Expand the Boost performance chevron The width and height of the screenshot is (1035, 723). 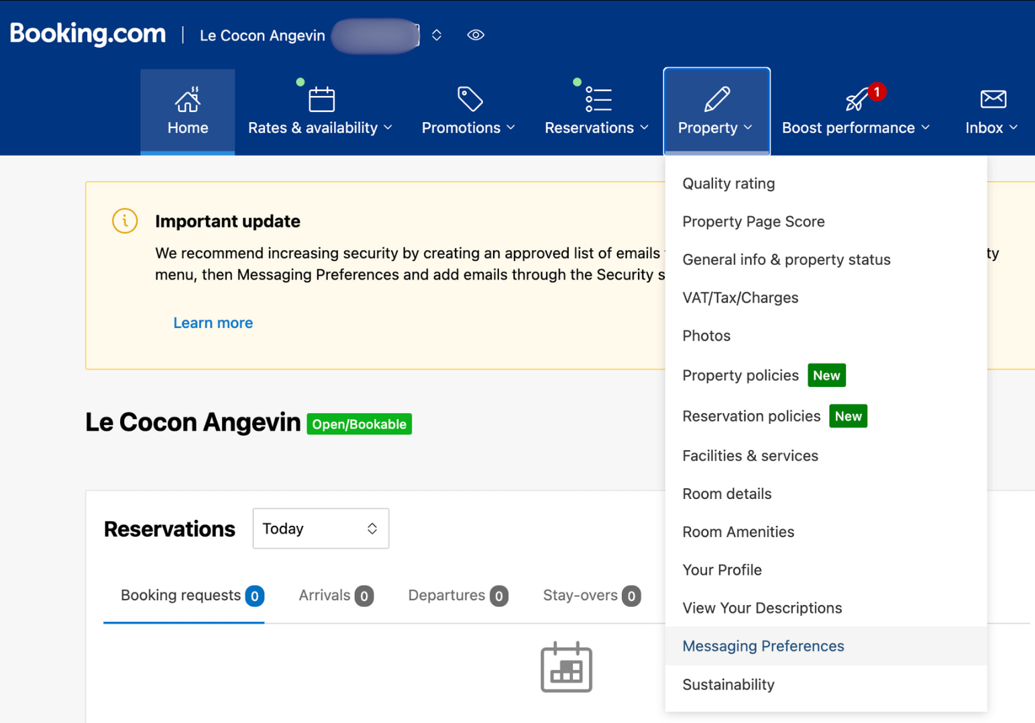(x=926, y=127)
